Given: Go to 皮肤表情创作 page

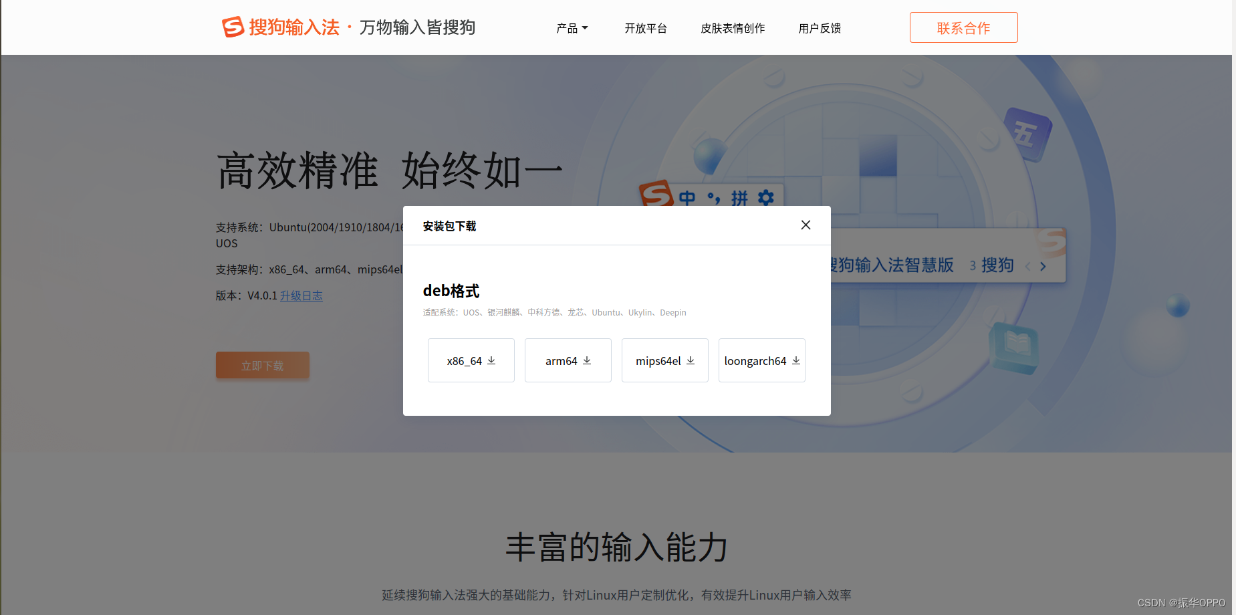Looking at the screenshot, I should coord(733,28).
